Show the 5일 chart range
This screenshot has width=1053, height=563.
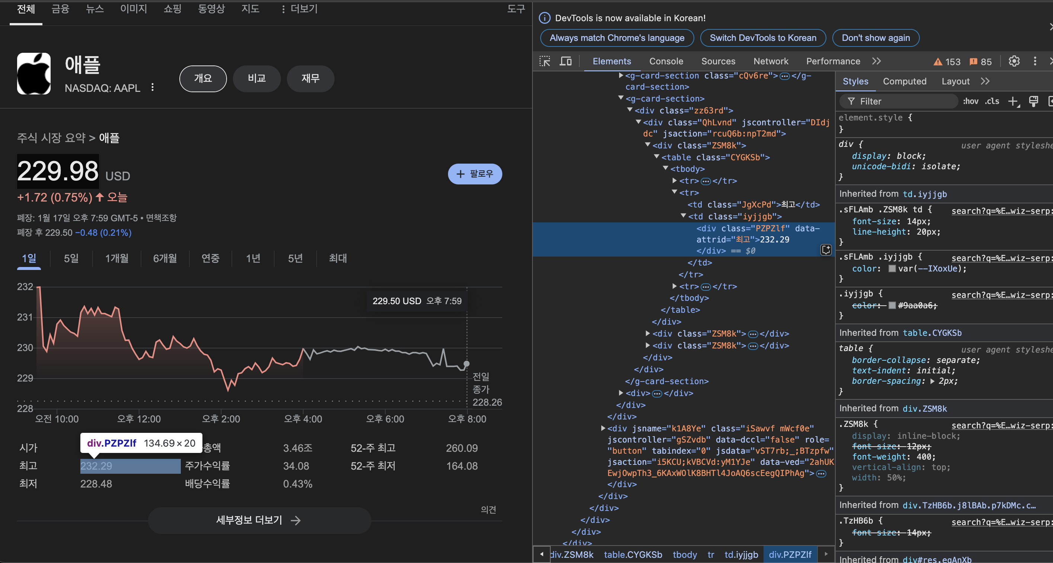click(71, 258)
